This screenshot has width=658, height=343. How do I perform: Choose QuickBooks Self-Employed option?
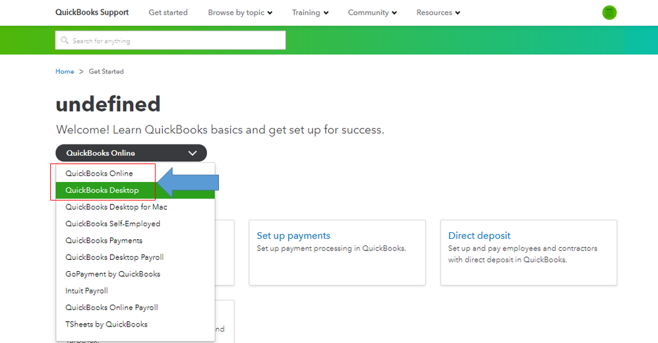(x=135, y=224)
